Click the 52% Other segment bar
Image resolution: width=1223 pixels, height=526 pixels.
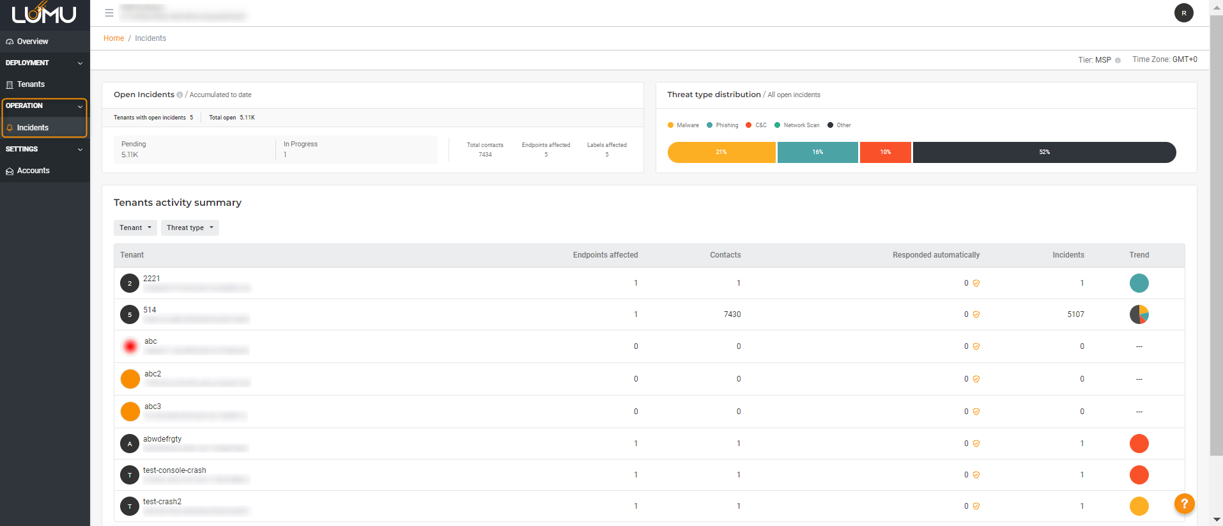click(x=1044, y=152)
